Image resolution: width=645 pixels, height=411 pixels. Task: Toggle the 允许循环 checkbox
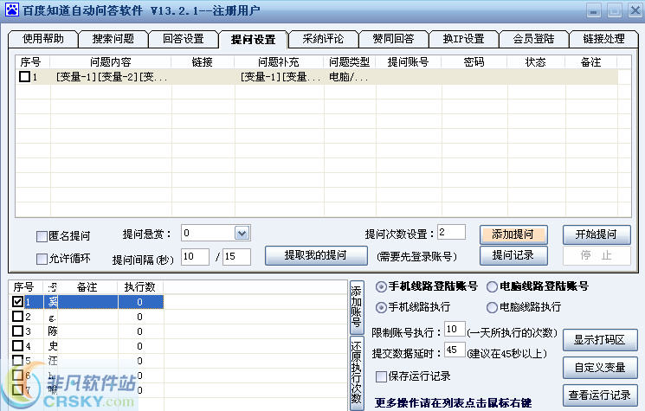42,259
